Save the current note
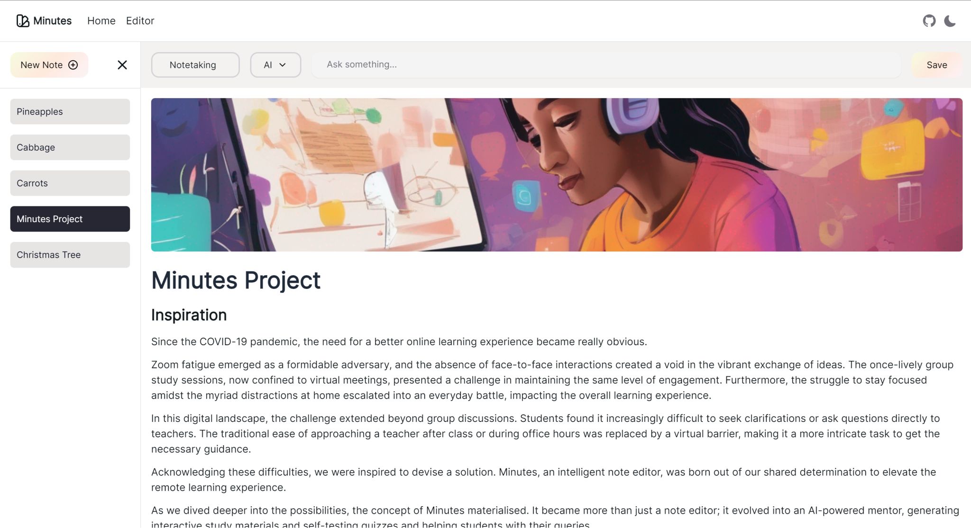 pyautogui.click(x=936, y=65)
